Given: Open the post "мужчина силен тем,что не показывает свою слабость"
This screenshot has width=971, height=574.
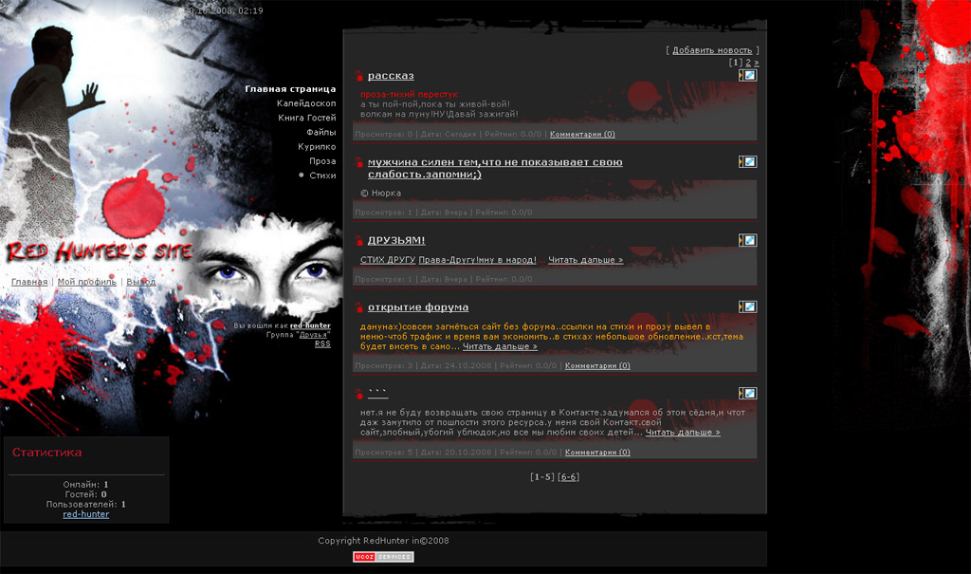Looking at the screenshot, I should 495,168.
